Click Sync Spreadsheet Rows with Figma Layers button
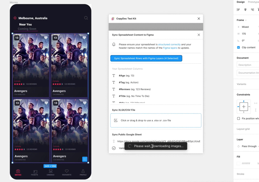 (x=146, y=58)
